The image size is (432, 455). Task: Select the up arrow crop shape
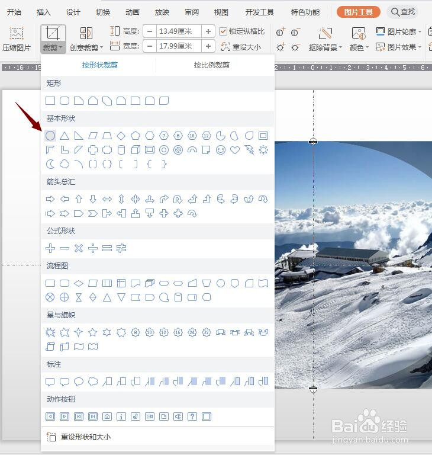(79, 199)
